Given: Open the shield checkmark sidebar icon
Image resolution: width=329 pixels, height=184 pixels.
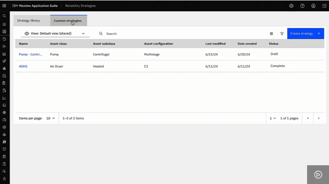Looking at the screenshot, I should 4,149.
